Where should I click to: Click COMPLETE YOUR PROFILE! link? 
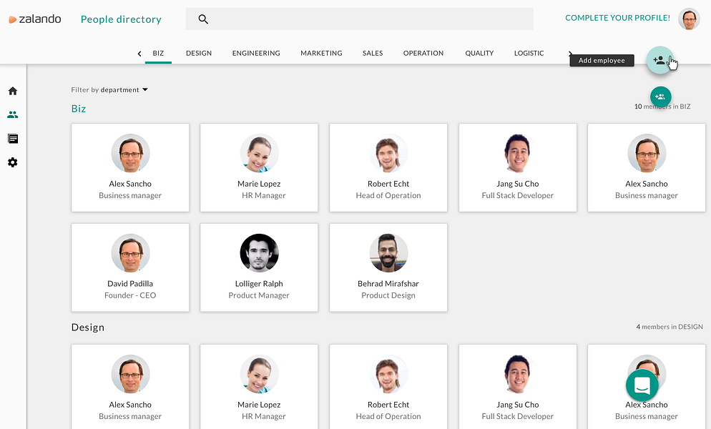tap(617, 18)
